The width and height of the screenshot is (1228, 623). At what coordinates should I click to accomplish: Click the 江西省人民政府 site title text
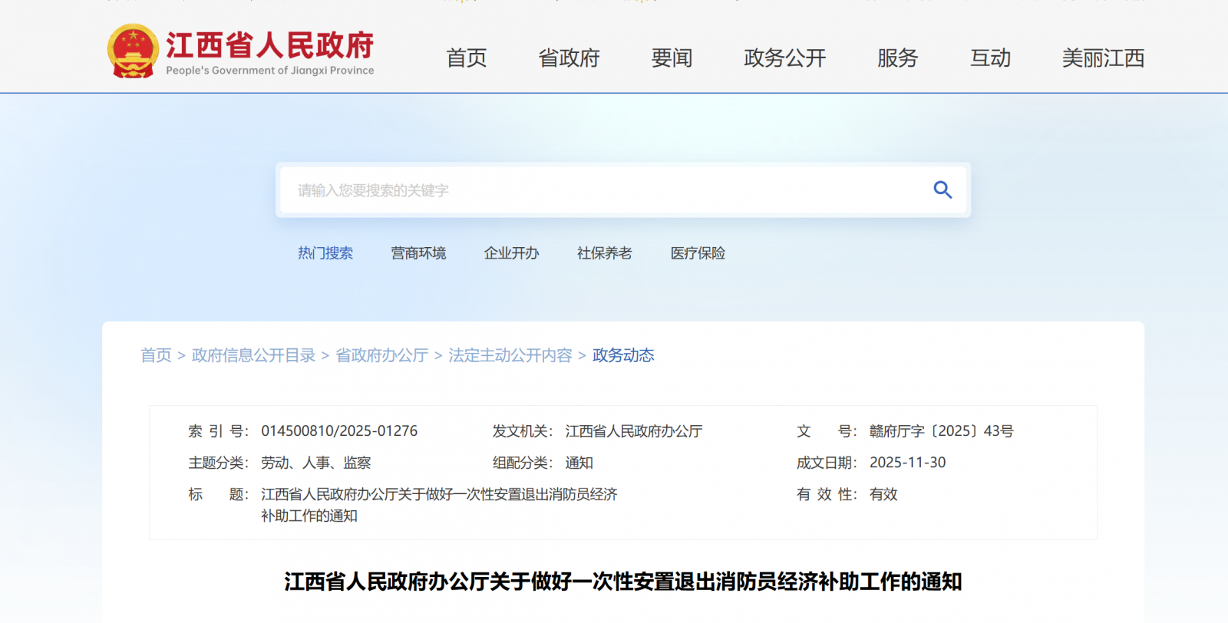click(x=269, y=45)
